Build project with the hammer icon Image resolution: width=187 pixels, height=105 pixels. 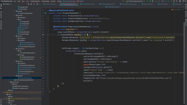(x=123, y=1)
